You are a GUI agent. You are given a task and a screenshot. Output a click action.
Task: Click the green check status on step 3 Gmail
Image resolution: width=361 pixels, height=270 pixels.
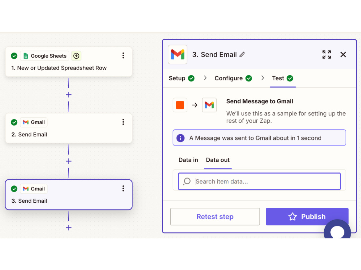(14, 189)
